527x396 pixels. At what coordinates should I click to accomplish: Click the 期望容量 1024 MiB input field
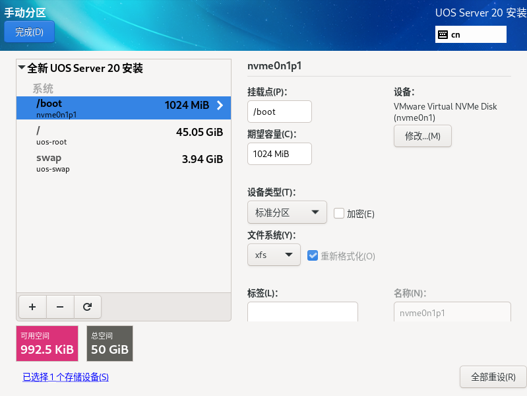coord(280,154)
